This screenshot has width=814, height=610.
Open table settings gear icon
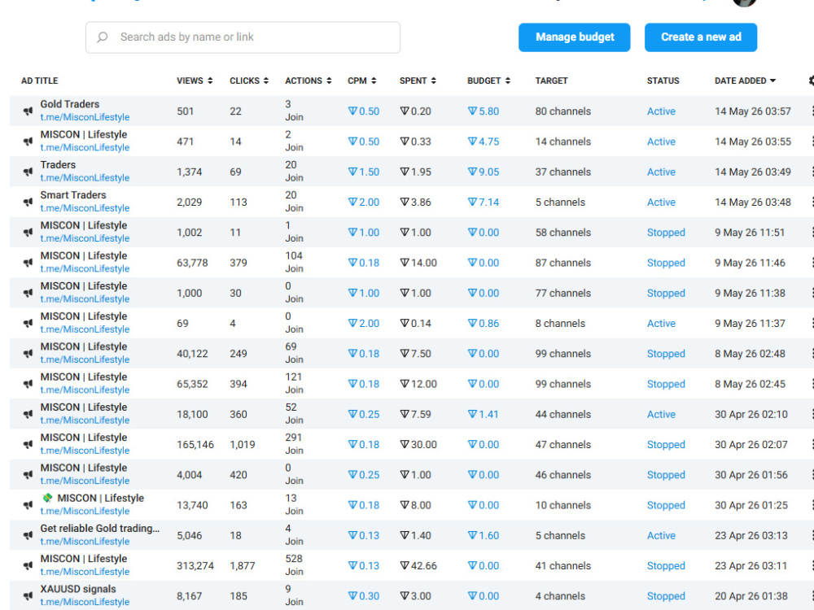click(x=812, y=81)
